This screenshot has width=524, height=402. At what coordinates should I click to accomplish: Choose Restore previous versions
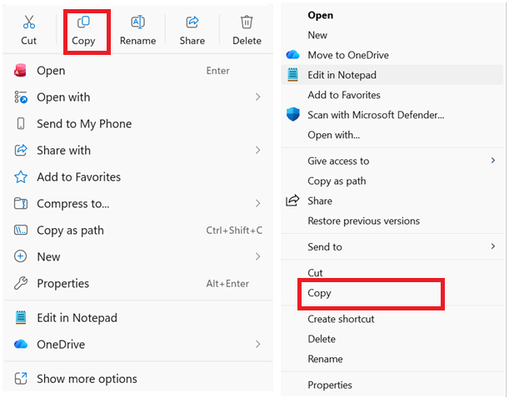tap(392, 221)
